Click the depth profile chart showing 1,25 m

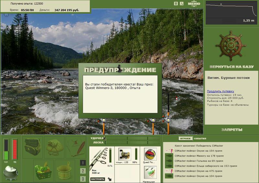[231, 13]
